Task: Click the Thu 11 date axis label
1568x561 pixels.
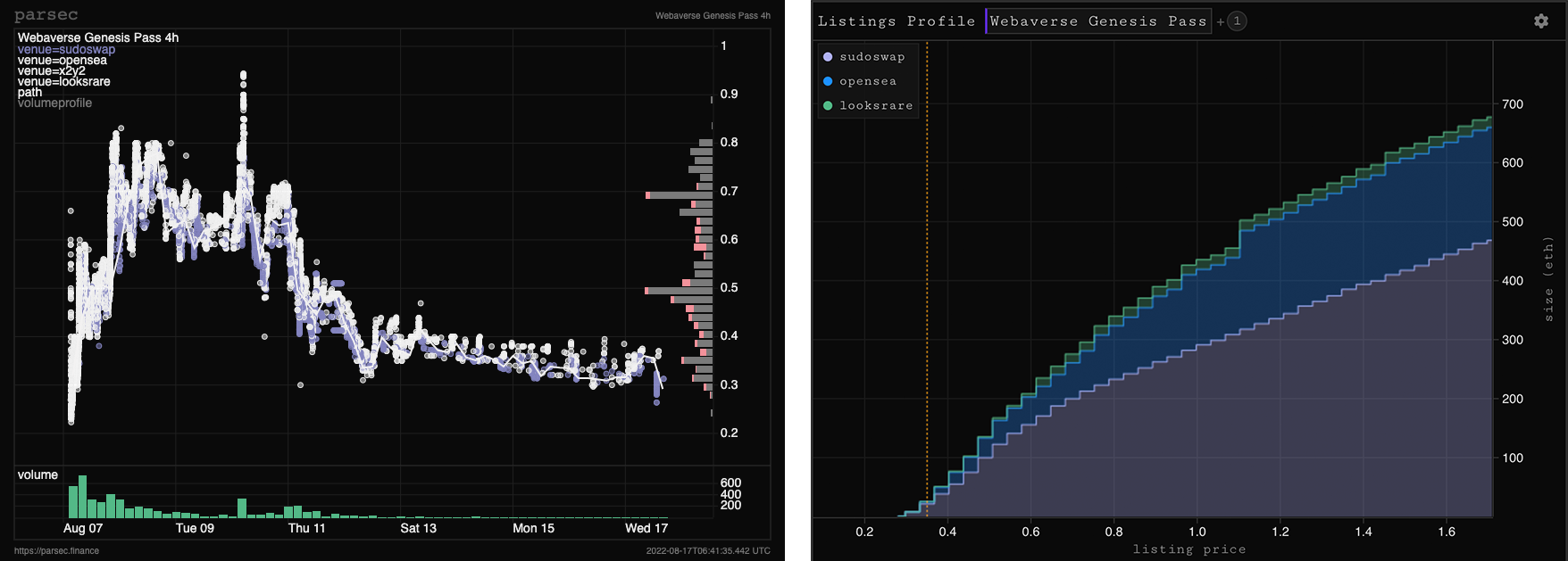Action: 306,528
